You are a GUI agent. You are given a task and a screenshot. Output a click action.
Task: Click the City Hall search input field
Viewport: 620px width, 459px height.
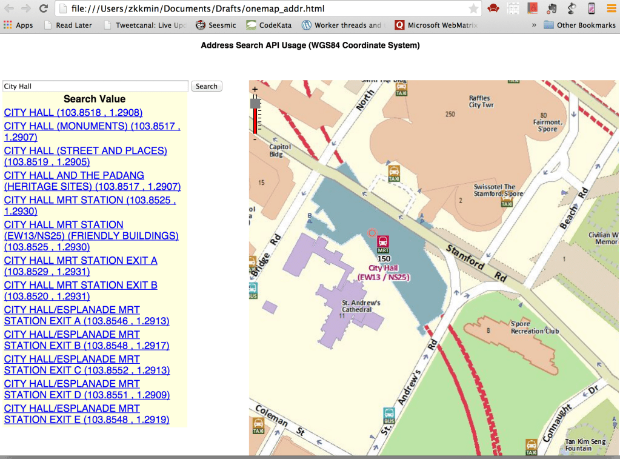pyautogui.click(x=95, y=86)
